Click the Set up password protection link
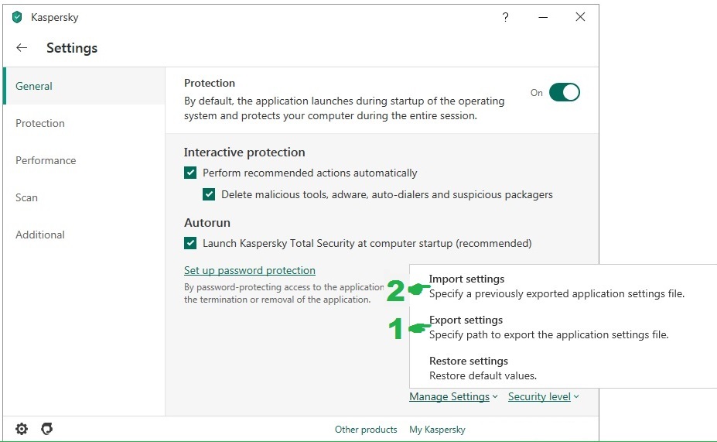This screenshot has height=442, width=717. click(x=250, y=270)
